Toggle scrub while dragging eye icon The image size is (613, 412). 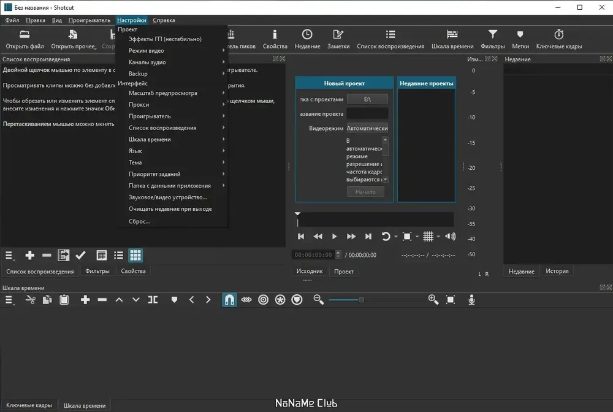pyautogui.click(x=246, y=300)
